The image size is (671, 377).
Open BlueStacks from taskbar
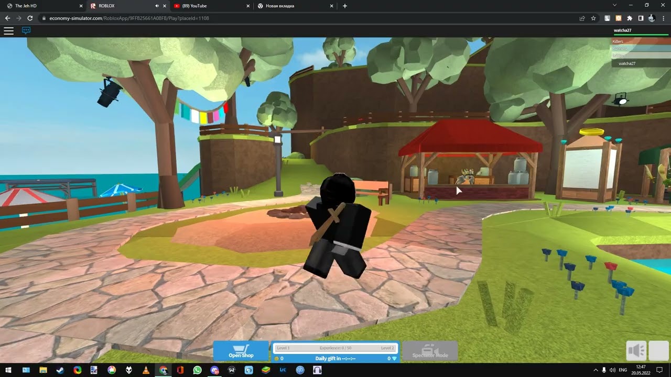coord(266,370)
